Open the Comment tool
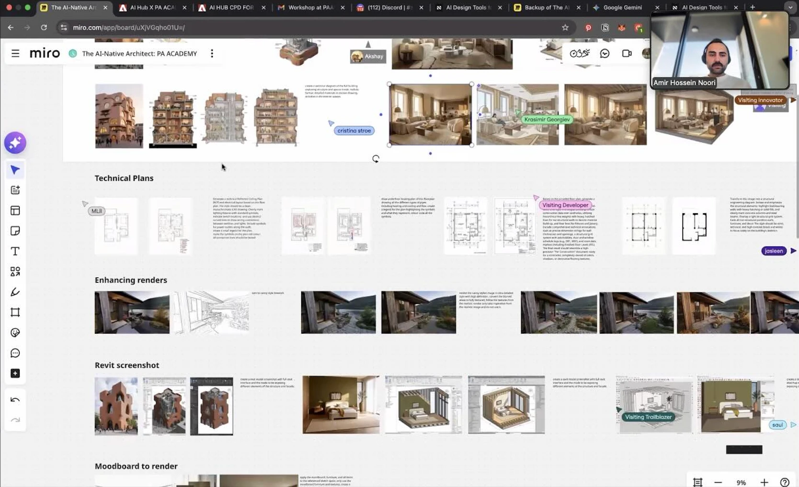The height and width of the screenshot is (487, 799). pyautogui.click(x=15, y=353)
